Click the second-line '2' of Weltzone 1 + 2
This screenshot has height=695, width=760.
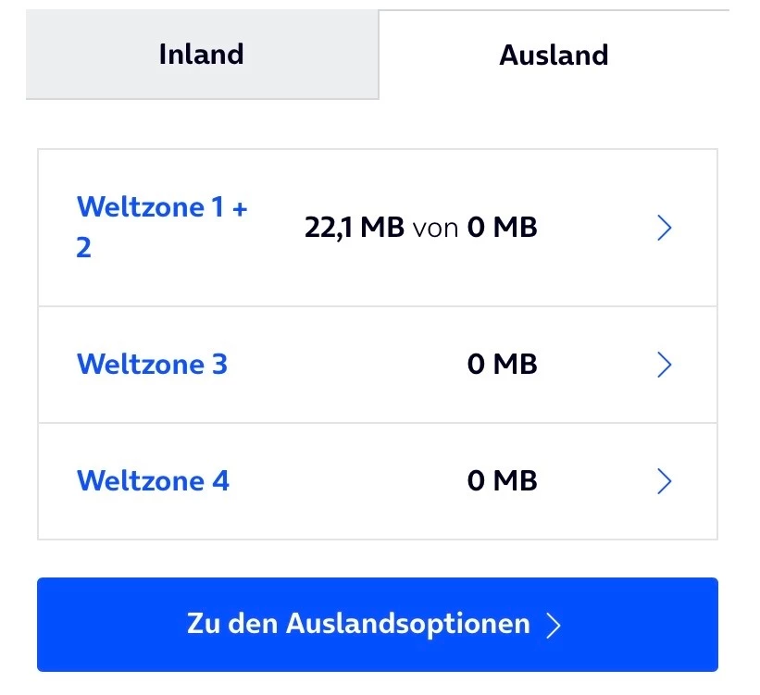(83, 248)
